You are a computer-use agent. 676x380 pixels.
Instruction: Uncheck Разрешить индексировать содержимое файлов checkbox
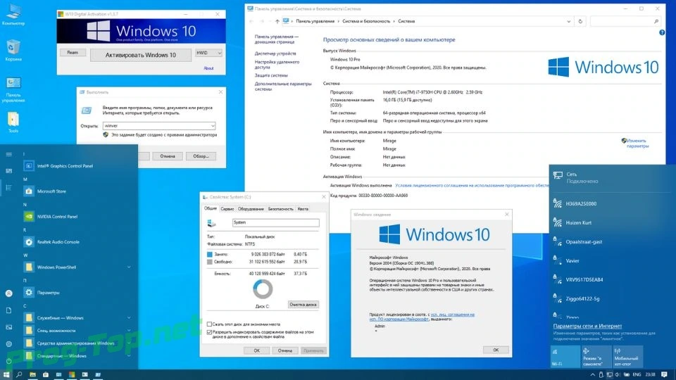(210, 333)
